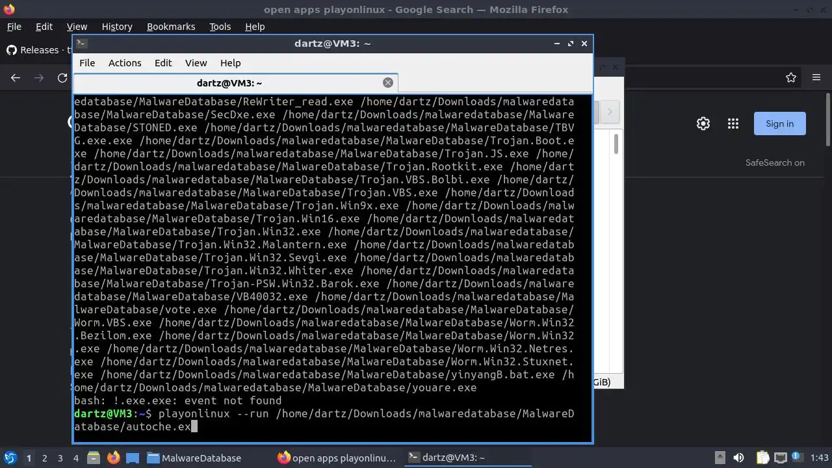
Task: Switch to the Firefox Google Search taskbar entry
Action: click(x=337, y=458)
